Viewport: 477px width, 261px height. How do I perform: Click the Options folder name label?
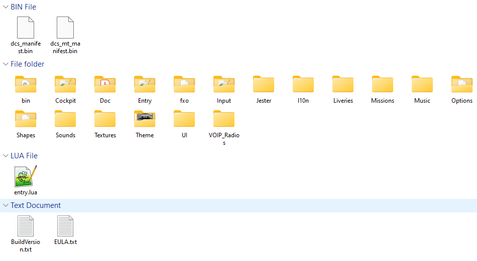point(462,101)
